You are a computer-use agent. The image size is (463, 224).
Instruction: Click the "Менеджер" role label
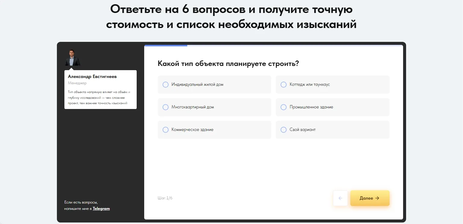pos(77,83)
